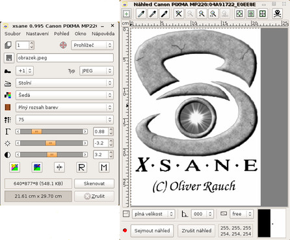Click the skull delete-preview-cache icon
This screenshot has width=290, height=240.
[278, 14]
